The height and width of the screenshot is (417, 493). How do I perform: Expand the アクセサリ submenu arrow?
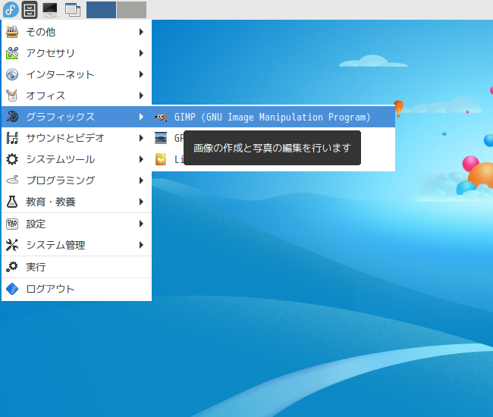coord(141,53)
